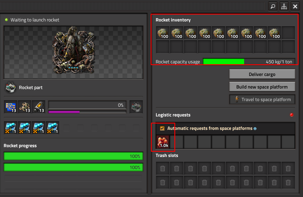Click the Rocket capacity usage bar
Image resolution: width=303 pixels, height=197 pixels.
tap(249, 61)
